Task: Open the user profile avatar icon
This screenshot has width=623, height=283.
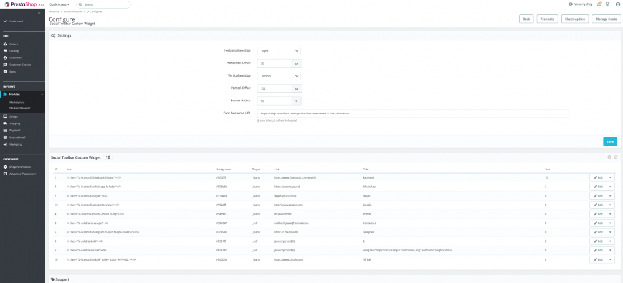Action: point(617,4)
